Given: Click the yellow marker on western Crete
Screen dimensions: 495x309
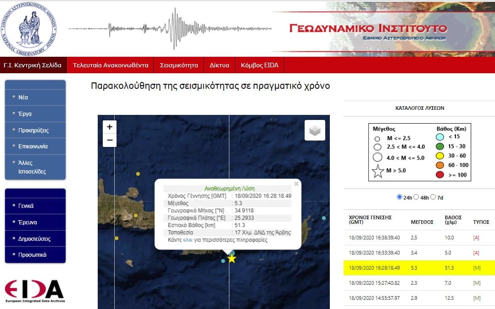Looking at the screenshot, I should (x=136, y=216).
